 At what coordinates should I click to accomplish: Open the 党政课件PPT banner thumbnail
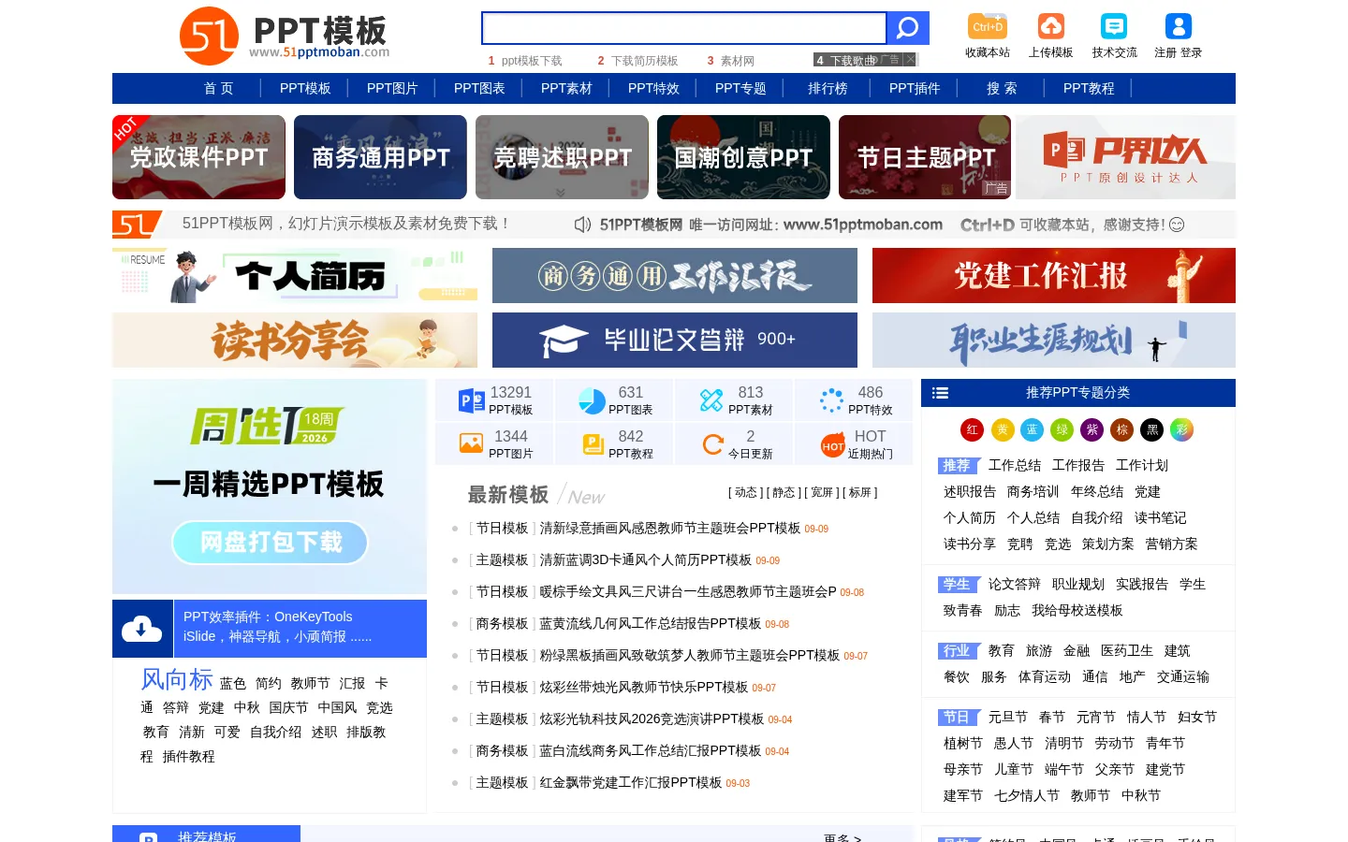click(x=198, y=157)
